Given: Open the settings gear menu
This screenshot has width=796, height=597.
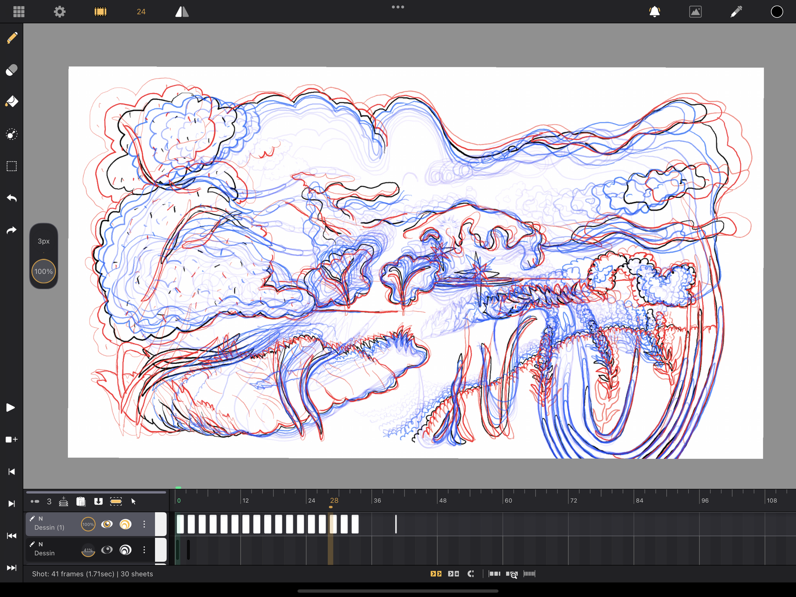Looking at the screenshot, I should point(60,11).
